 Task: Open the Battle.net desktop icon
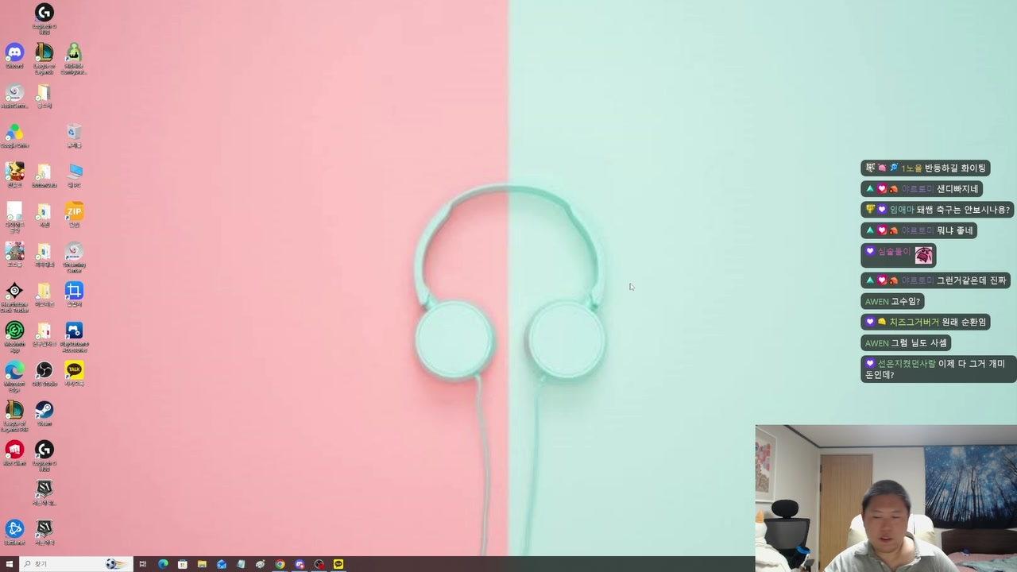point(14,532)
